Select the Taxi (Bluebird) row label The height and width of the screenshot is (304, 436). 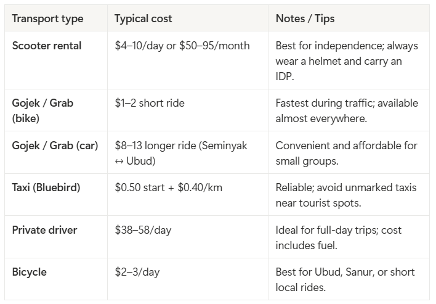tap(46, 187)
